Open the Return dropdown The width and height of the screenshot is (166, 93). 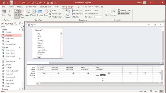pyautogui.click(x=101, y=17)
